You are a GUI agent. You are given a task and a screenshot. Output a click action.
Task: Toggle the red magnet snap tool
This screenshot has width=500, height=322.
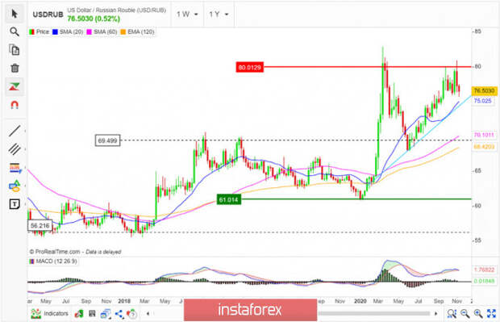(x=15, y=105)
